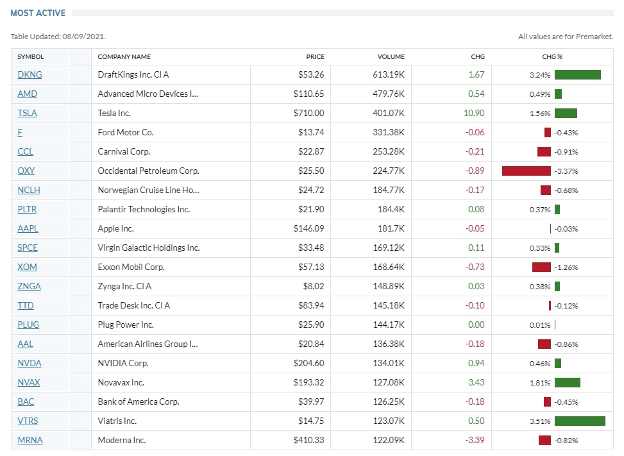Click the PRICE column header
The height and width of the screenshot is (456, 624).
(x=315, y=57)
